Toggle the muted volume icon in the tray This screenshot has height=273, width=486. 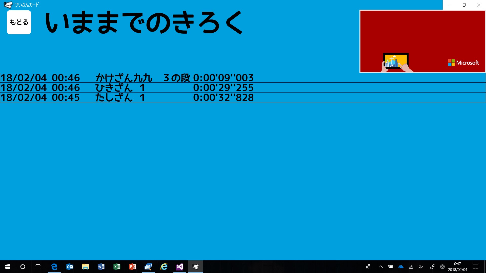click(x=421, y=267)
